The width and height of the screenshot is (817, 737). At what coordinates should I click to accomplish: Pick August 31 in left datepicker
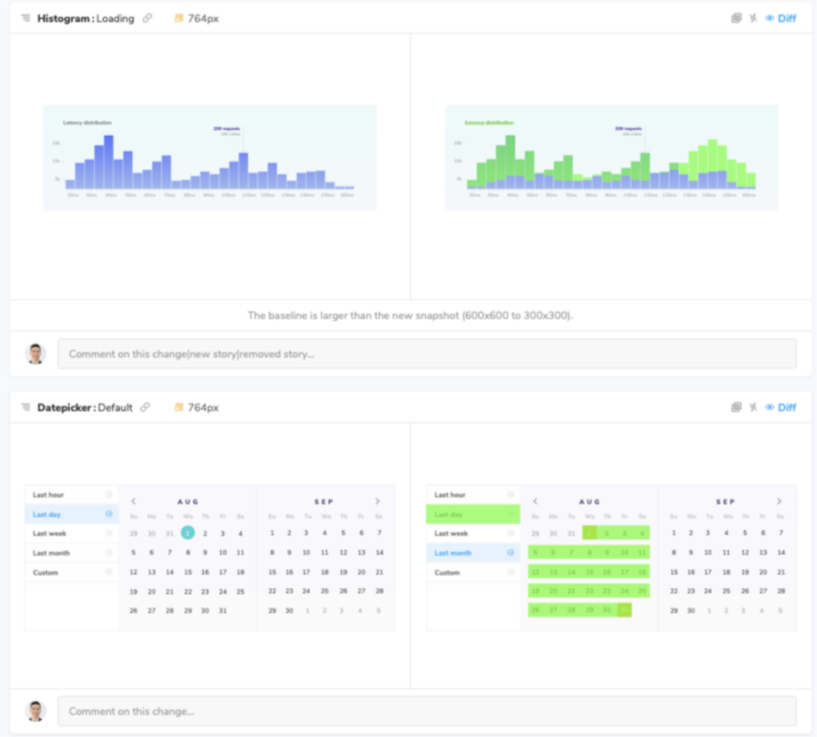[223, 610]
